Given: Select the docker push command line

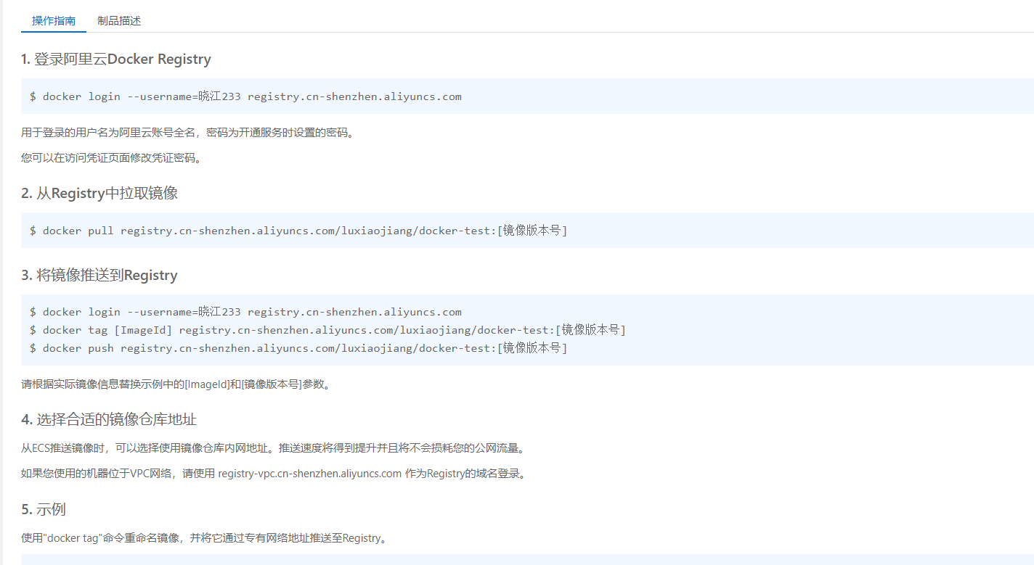Looking at the screenshot, I should pyautogui.click(x=298, y=348).
